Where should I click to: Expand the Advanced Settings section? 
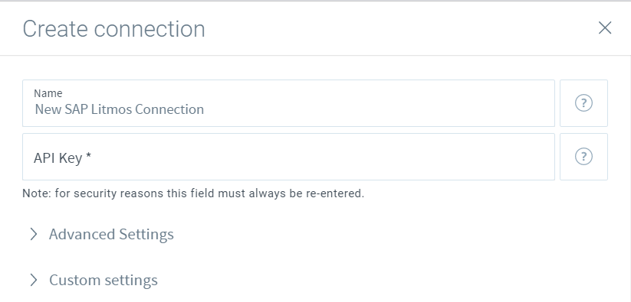pos(102,234)
